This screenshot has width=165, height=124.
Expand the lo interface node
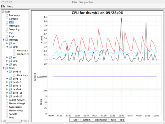(x=7, y=43)
